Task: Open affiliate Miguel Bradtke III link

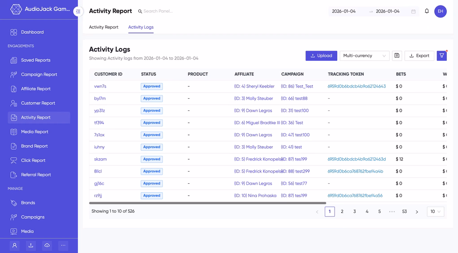Action: 257,123
